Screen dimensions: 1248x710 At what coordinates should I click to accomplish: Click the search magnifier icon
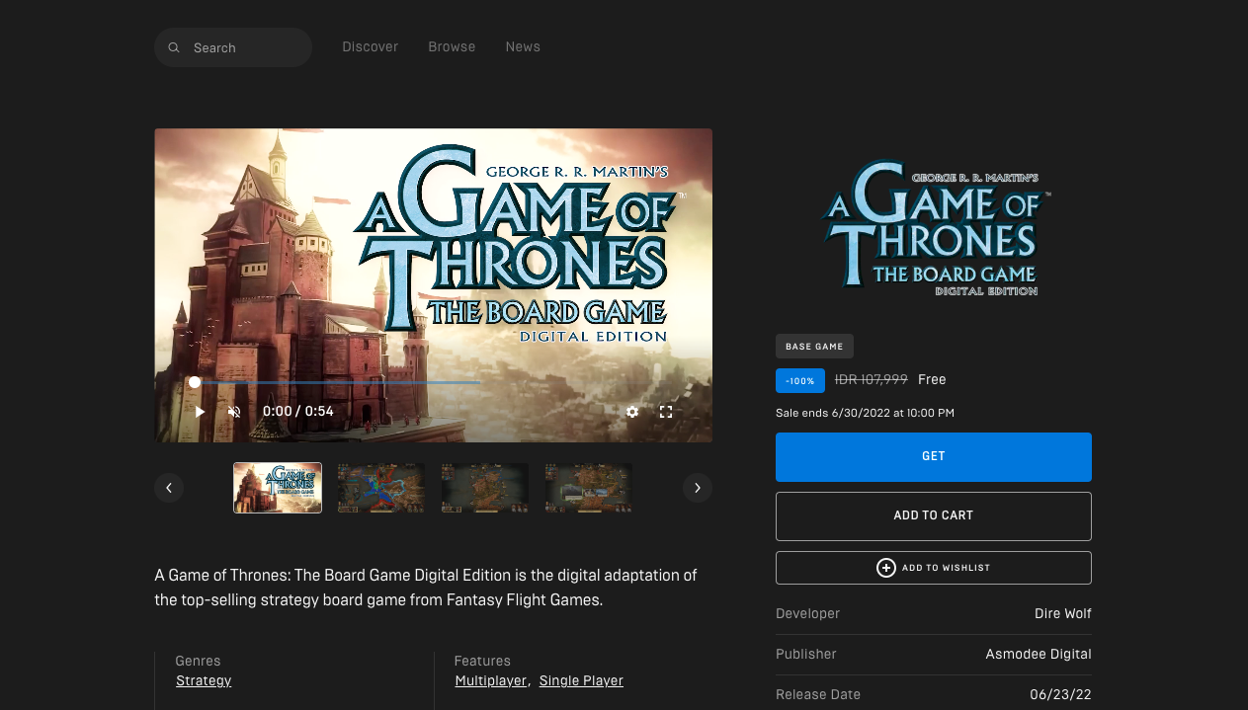174,47
